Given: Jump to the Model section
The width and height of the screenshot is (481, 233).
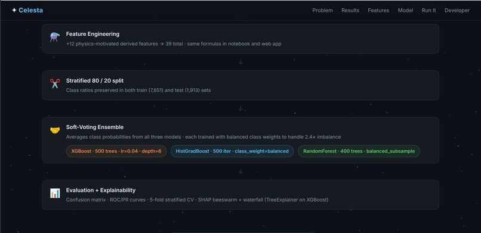Looking at the screenshot, I should [406, 10].
